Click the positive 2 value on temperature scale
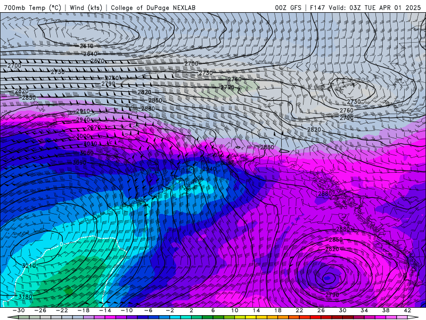Screen dimensions: 426x320 tap(191, 310)
